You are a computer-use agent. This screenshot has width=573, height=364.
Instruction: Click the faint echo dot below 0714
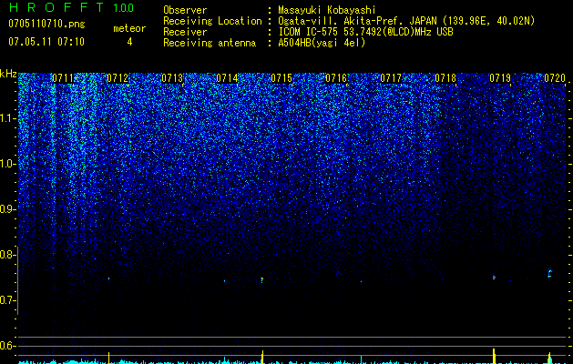click(224, 281)
